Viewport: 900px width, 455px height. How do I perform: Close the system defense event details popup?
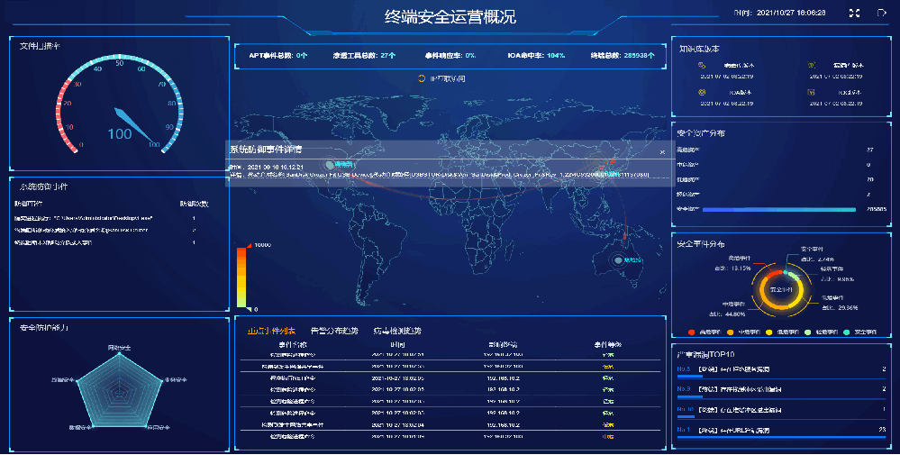click(x=662, y=152)
